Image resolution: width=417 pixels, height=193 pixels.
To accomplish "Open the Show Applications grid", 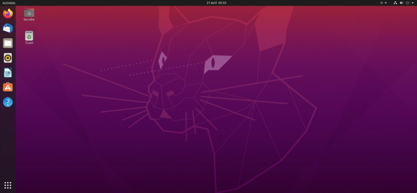I will pyautogui.click(x=8, y=185).
